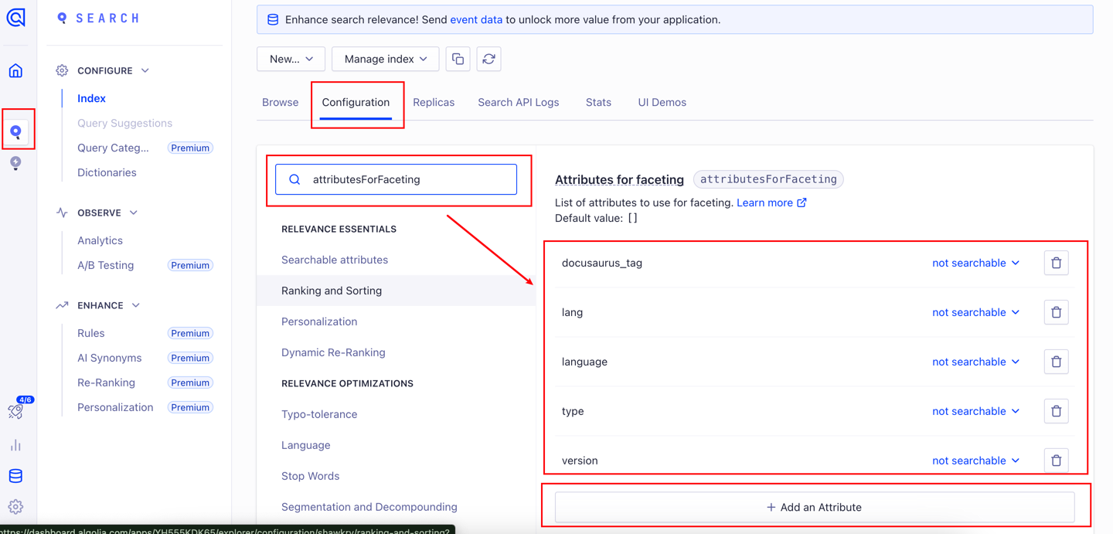Screen dimensions: 1113x534
Task: Switch to the UI Demos tab
Action: click(x=662, y=102)
